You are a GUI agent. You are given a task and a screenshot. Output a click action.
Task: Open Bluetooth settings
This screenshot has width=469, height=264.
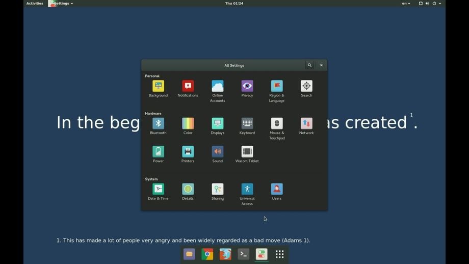[158, 124]
